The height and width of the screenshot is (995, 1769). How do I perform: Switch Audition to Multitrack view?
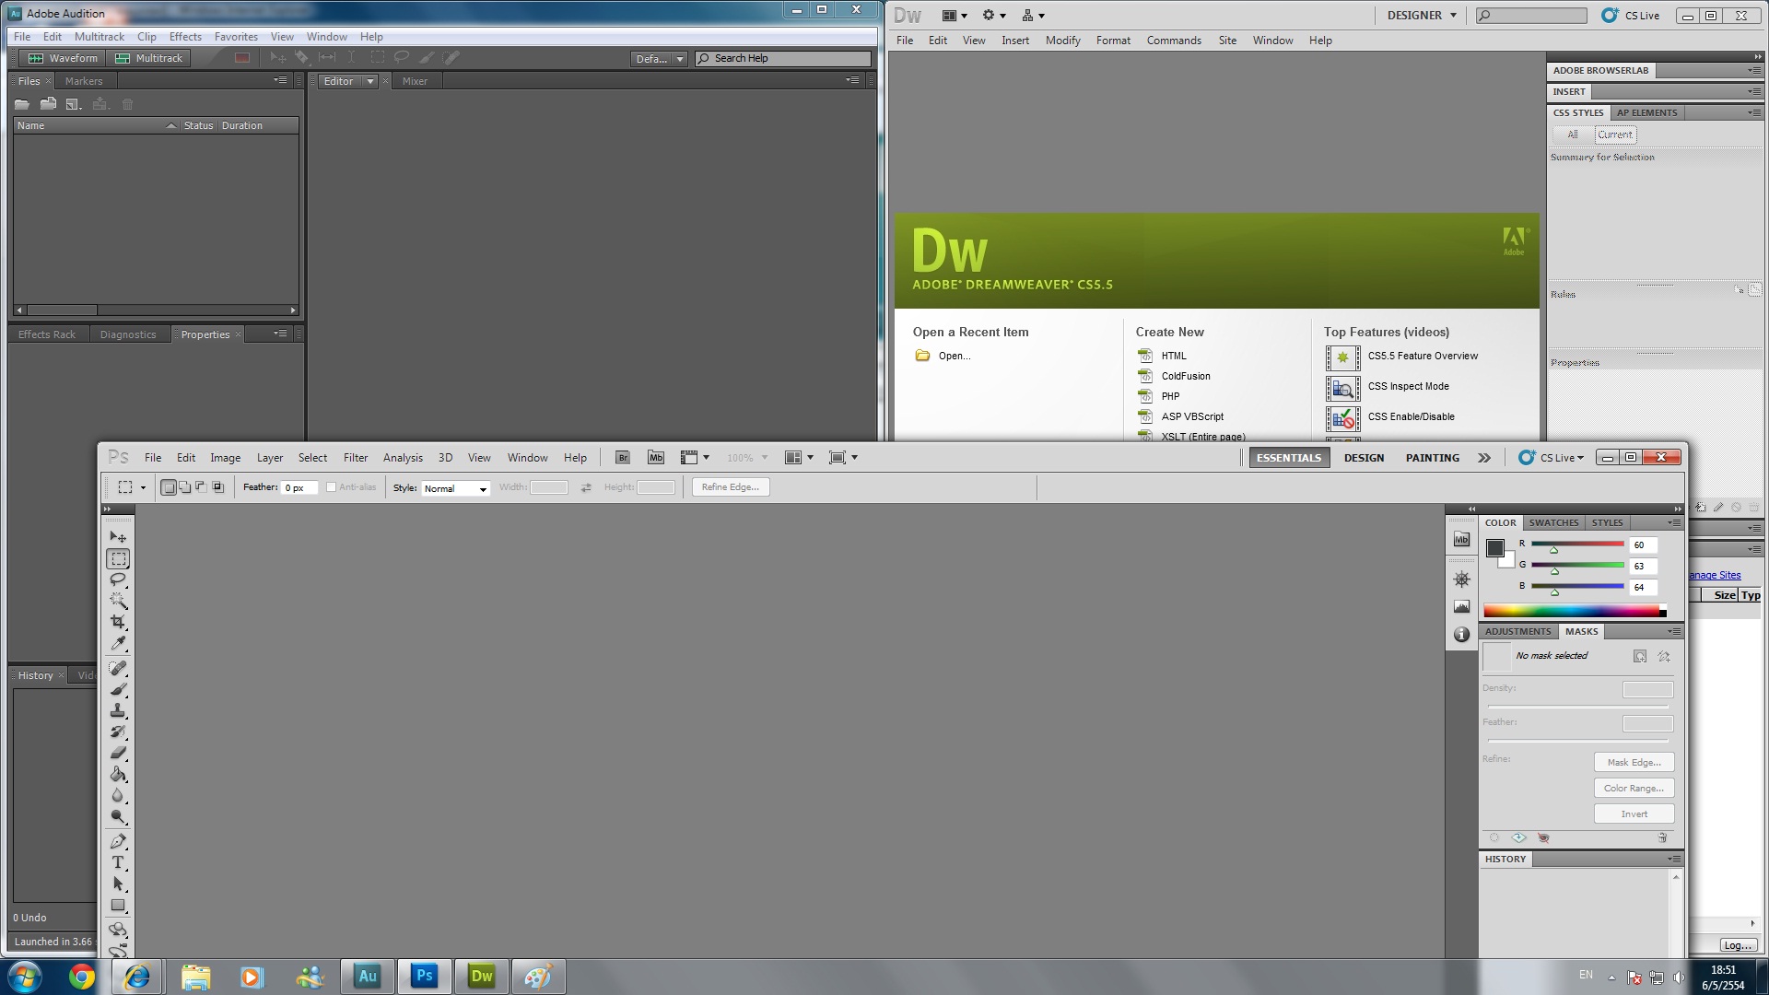click(x=149, y=58)
